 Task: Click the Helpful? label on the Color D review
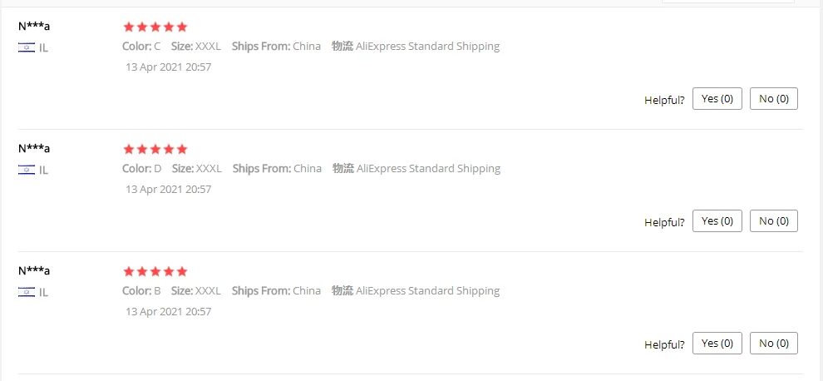(664, 222)
